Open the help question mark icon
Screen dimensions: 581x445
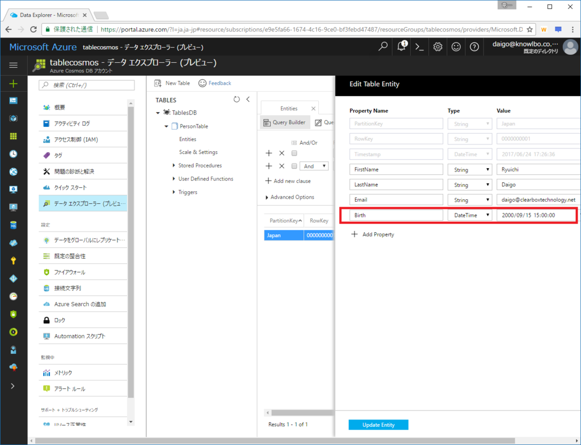[474, 47]
